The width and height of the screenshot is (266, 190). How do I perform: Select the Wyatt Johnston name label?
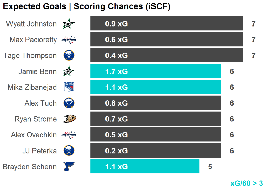pyautogui.click(x=31, y=24)
